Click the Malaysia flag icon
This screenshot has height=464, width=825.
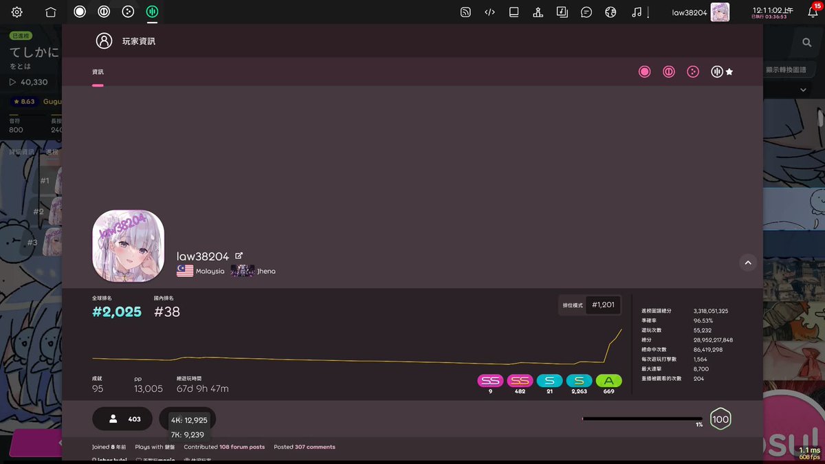184,271
